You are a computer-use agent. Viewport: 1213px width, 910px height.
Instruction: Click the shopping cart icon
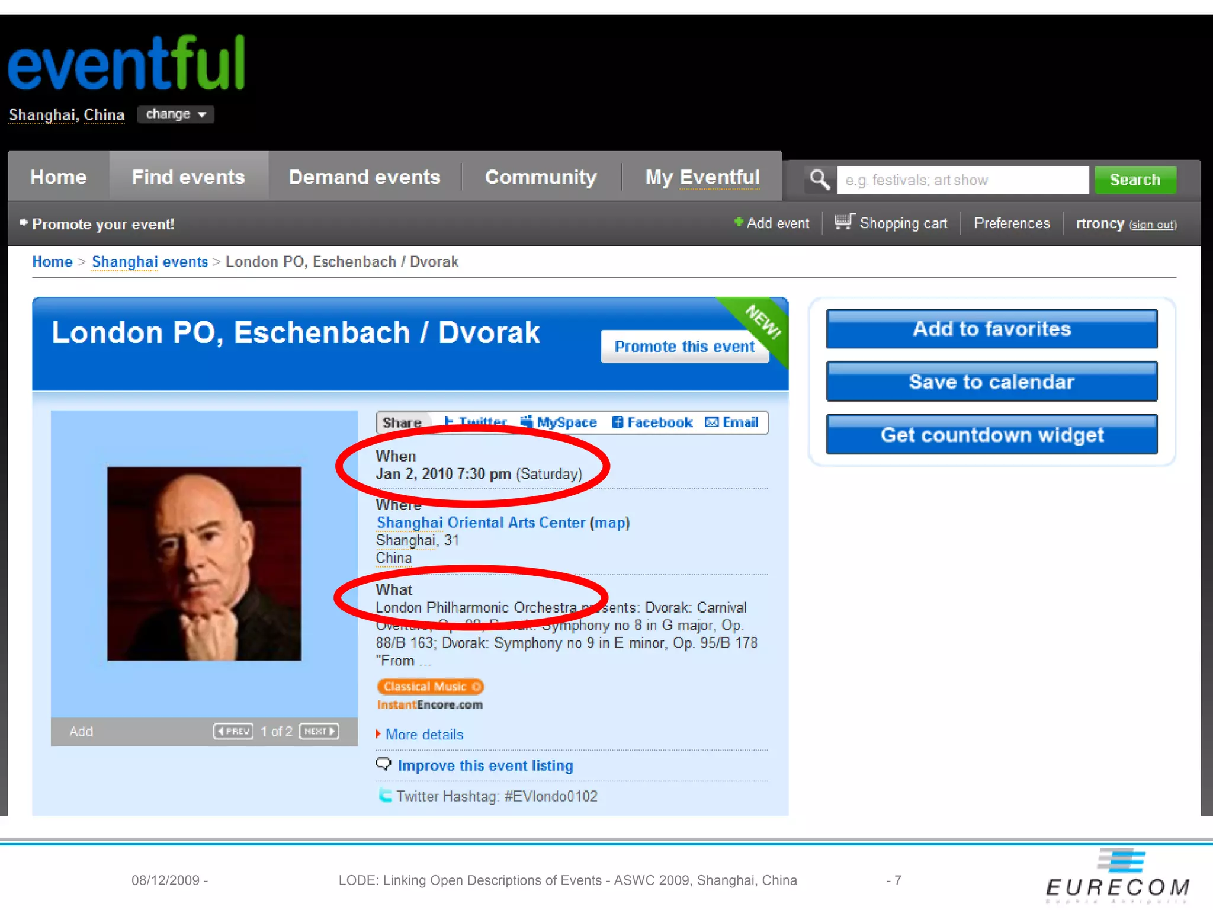pos(845,222)
